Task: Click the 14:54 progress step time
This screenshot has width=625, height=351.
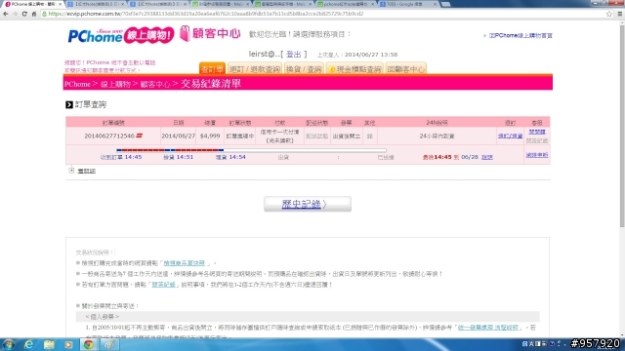Action: [236, 157]
